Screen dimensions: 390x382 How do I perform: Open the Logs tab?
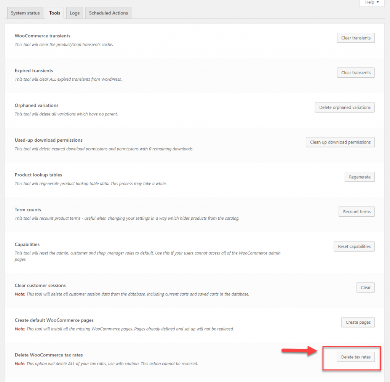coord(74,13)
